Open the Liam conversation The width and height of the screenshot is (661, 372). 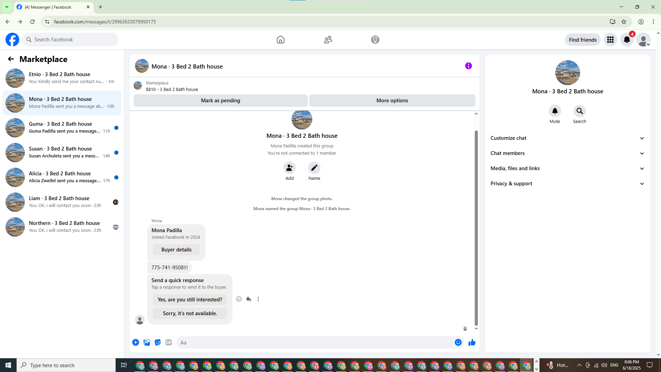62,202
